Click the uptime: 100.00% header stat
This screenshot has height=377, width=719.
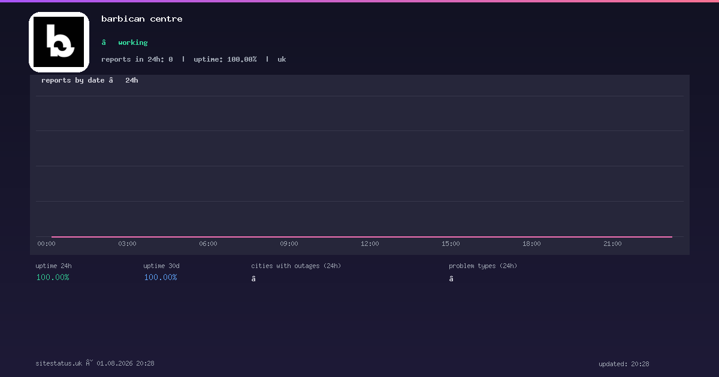[225, 59]
